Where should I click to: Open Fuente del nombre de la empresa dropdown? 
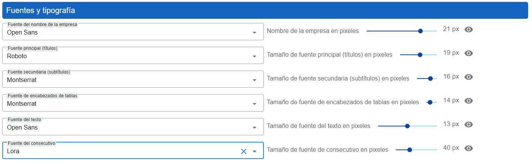[254, 33]
